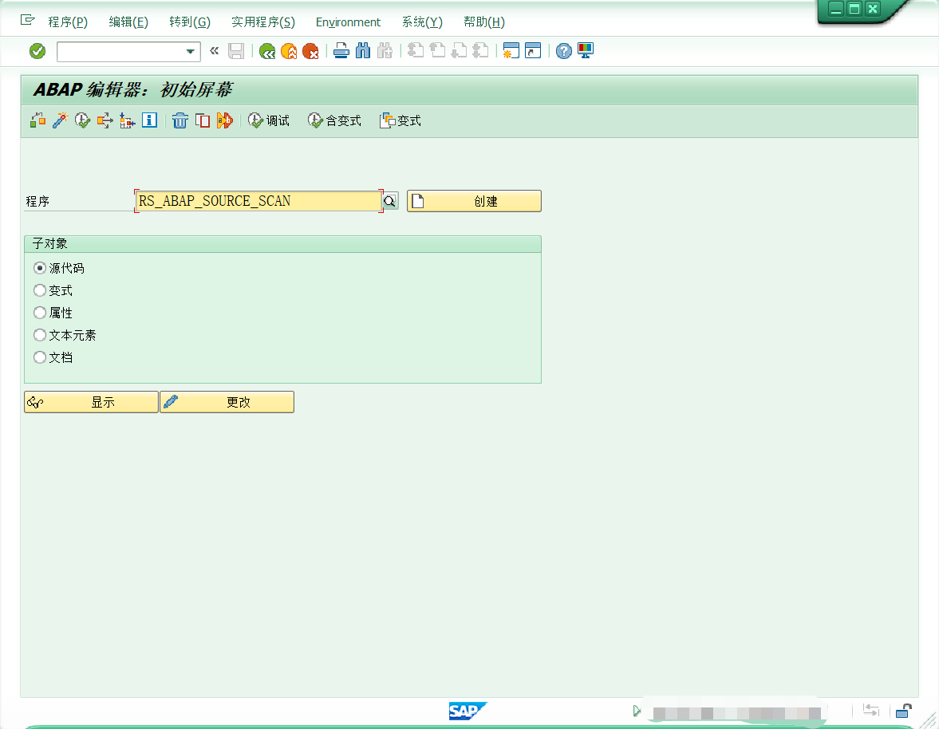
Task: Open search help for the program field
Action: (389, 200)
